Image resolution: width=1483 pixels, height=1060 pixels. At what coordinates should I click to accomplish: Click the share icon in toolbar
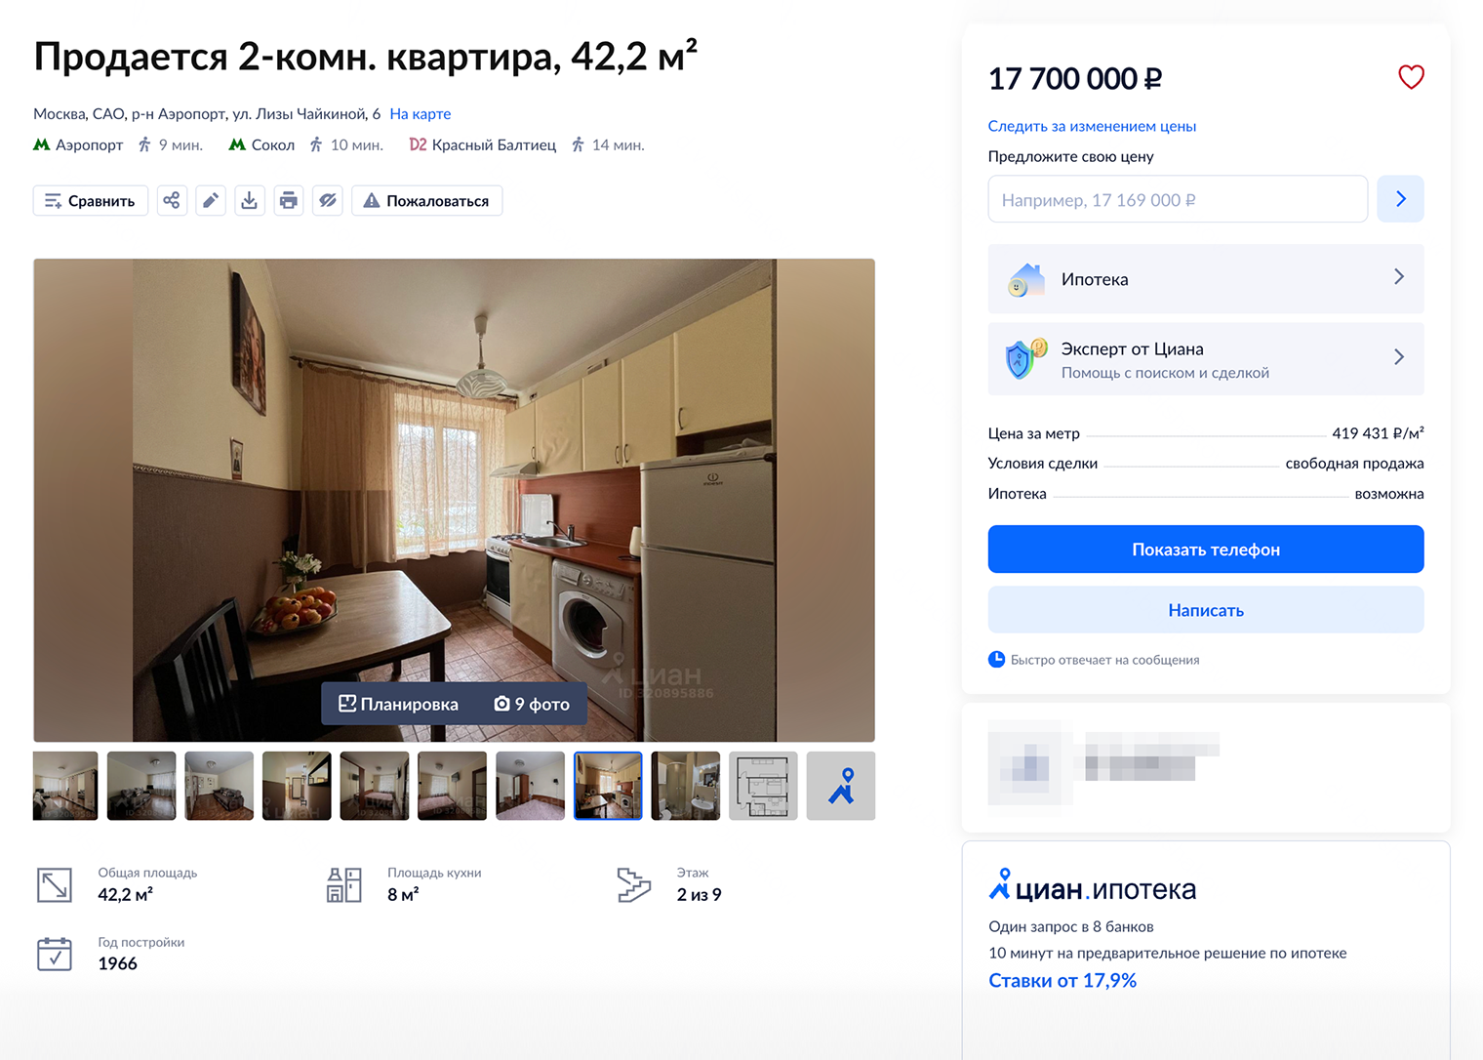coord(172,200)
